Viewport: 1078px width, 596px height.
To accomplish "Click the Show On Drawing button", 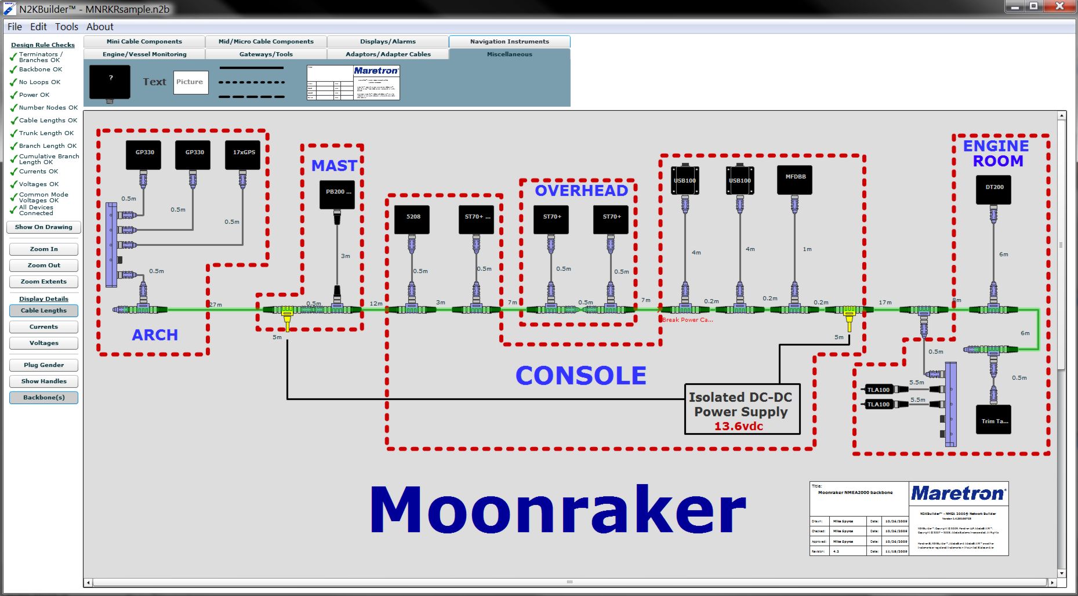I will 43,227.
